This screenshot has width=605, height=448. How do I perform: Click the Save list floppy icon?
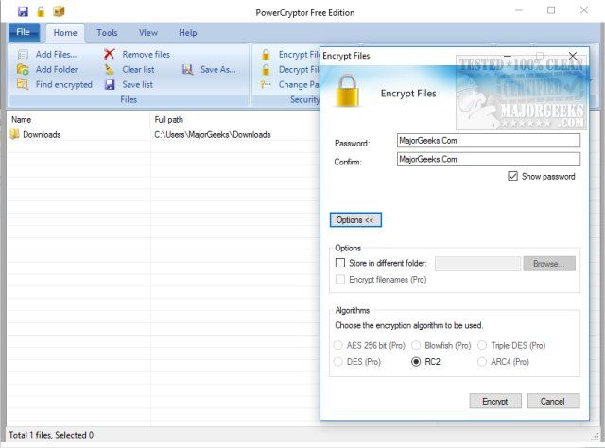[x=110, y=84]
